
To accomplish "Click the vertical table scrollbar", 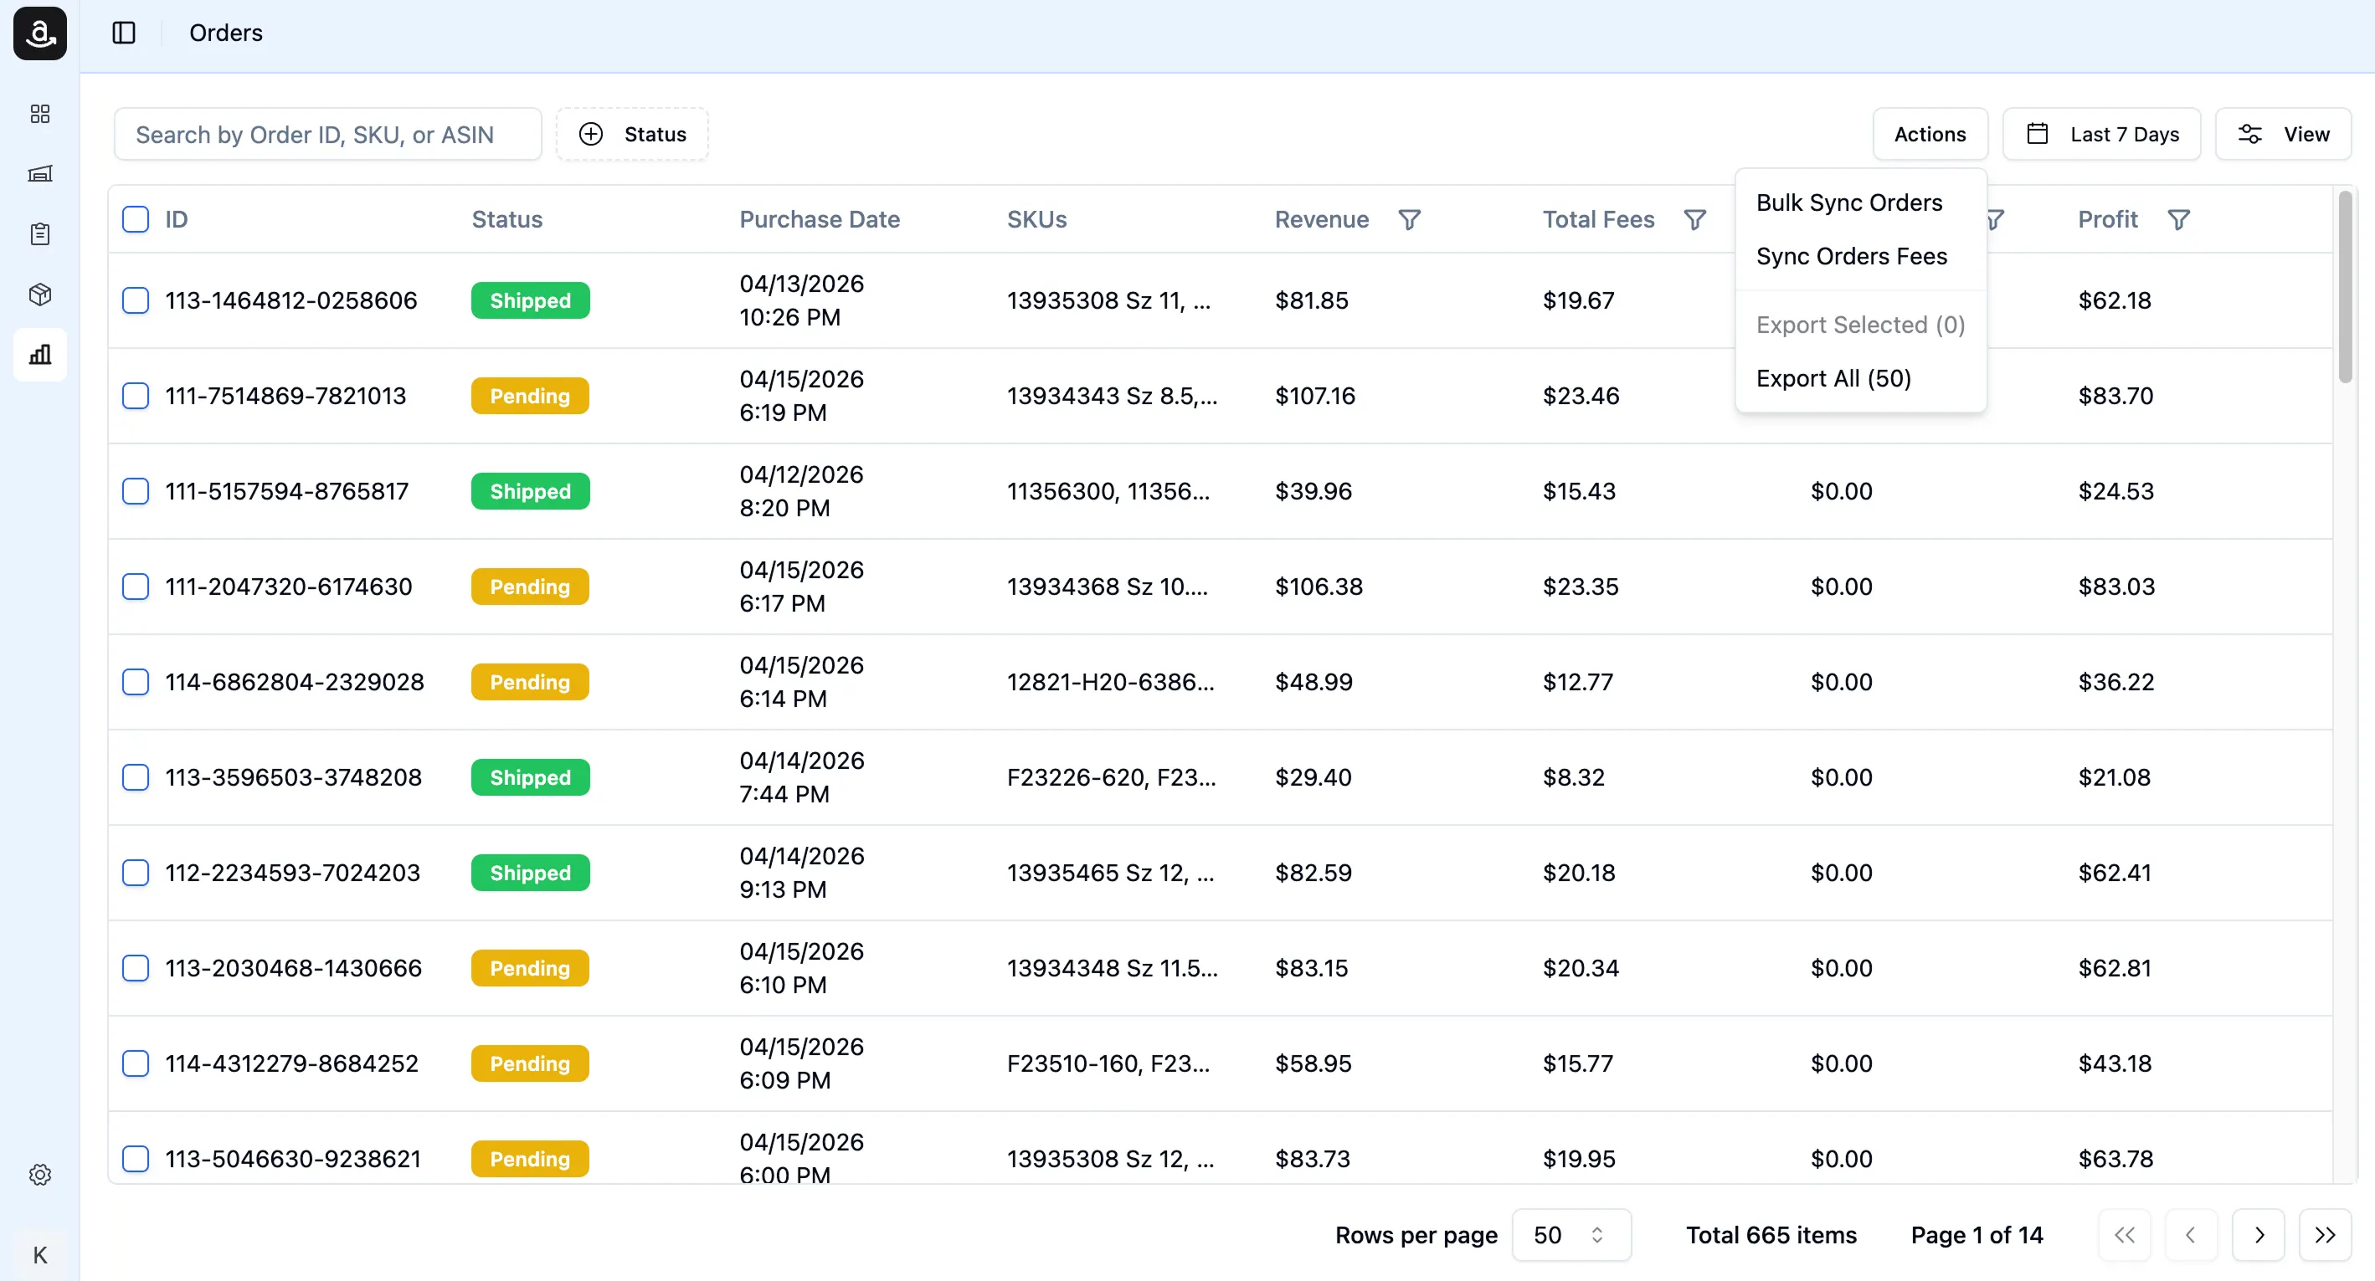I will [2345, 285].
